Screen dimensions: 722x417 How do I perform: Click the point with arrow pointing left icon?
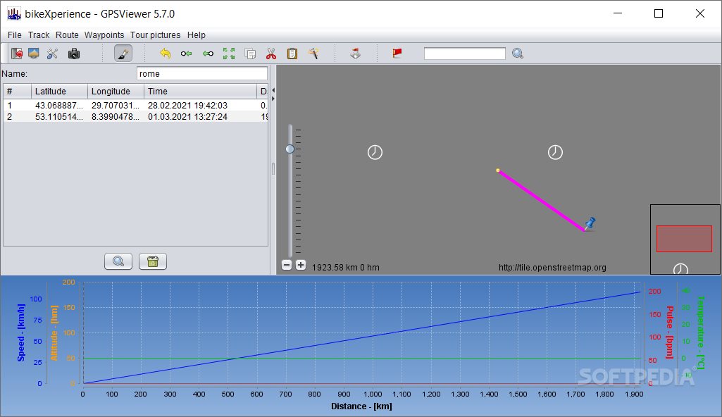point(186,54)
